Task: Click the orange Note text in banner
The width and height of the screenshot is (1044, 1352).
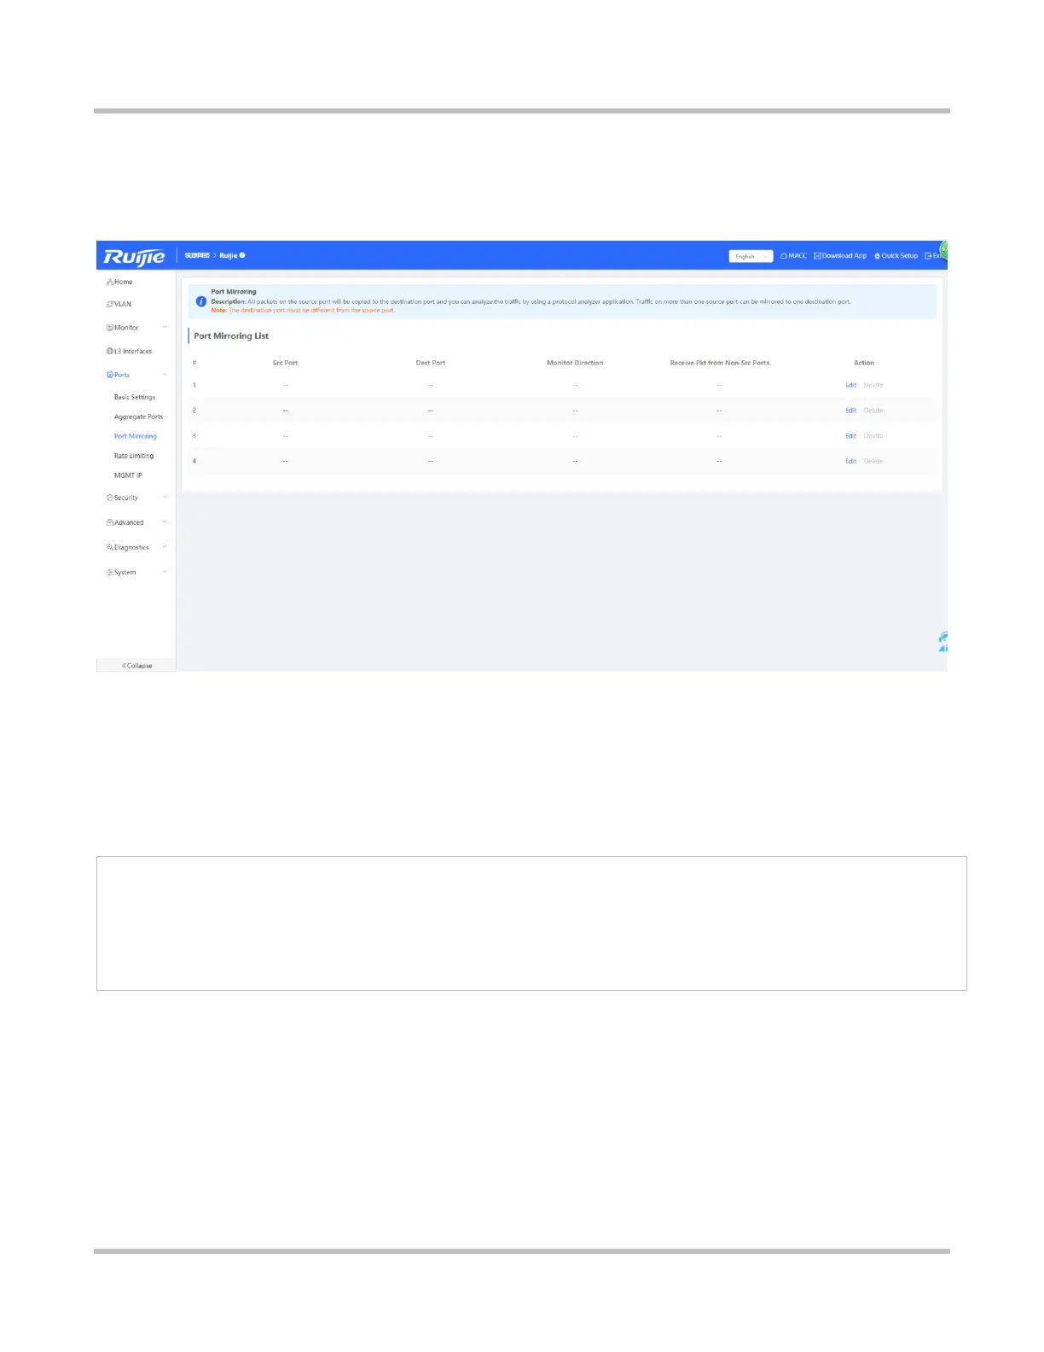Action: tap(303, 311)
